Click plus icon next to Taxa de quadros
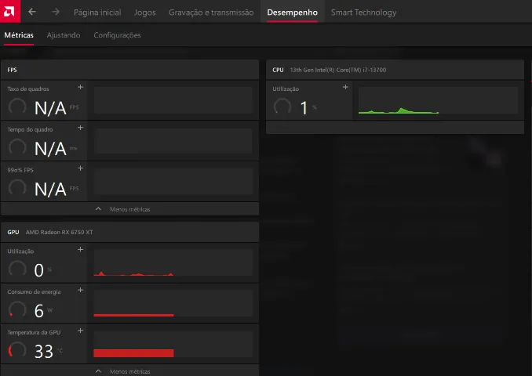Screen dimensions: 532x376 click(80, 87)
